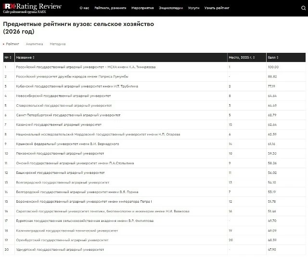The width and height of the screenshot is (308, 257).
Task: Open the Энциклопедии menu
Action: (171, 8)
